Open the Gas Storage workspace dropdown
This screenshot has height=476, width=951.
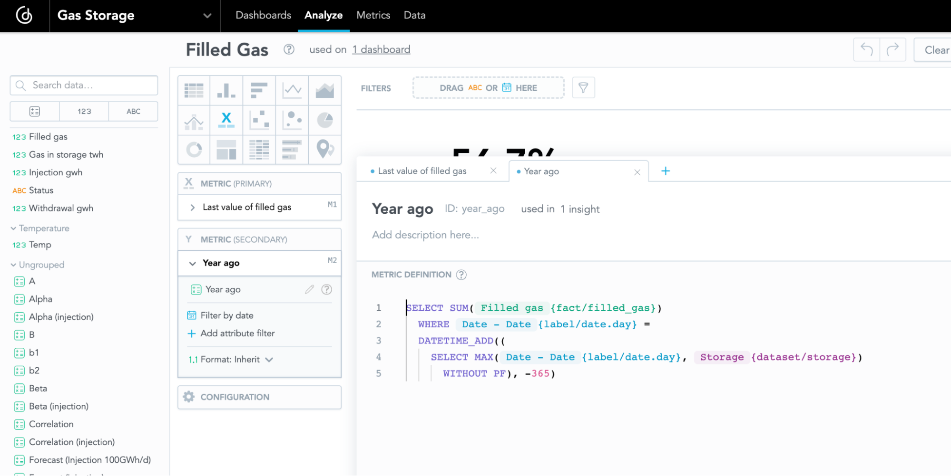point(207,16)
